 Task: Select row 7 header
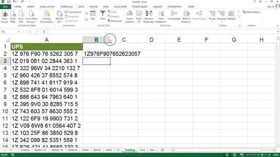[5, 90]
